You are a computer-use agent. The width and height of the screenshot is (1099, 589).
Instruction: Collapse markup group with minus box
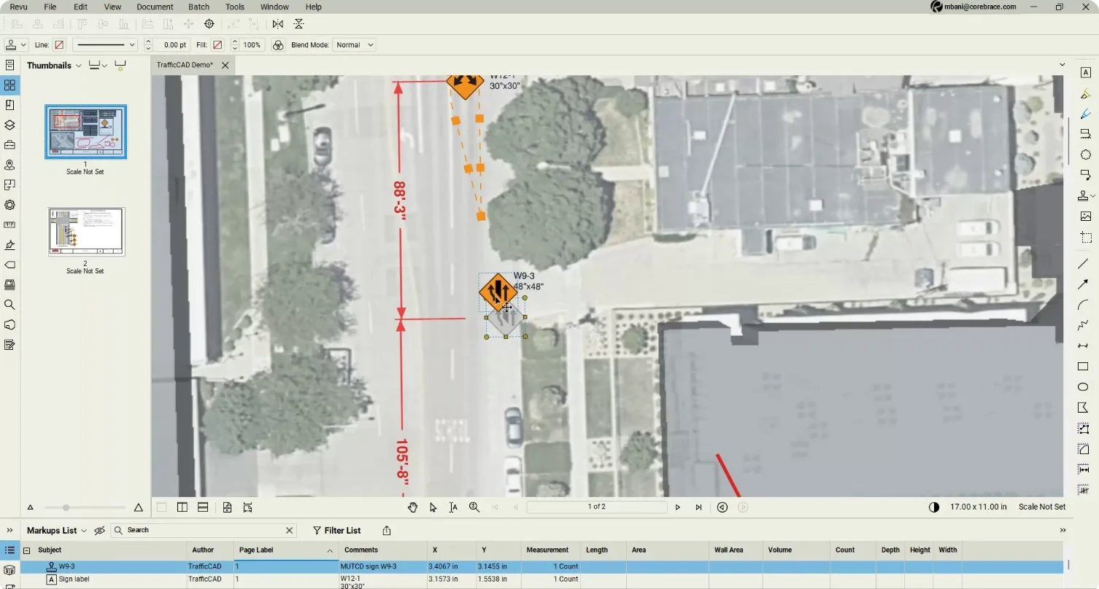27,551
